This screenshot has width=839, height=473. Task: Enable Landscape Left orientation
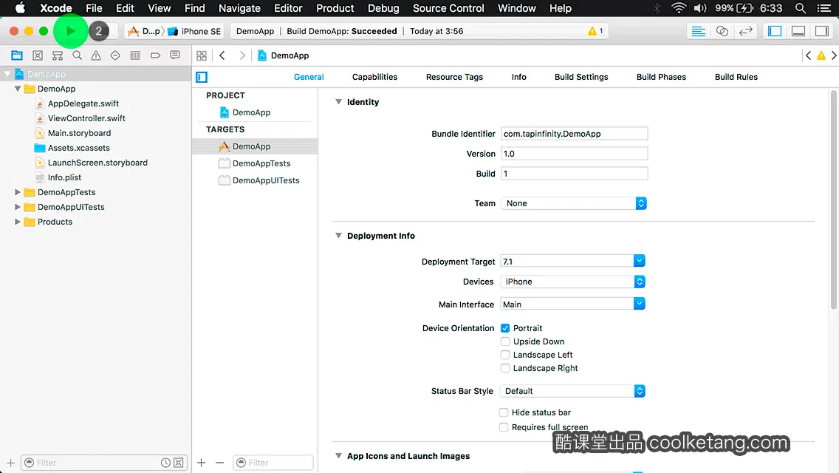point(505,355)
